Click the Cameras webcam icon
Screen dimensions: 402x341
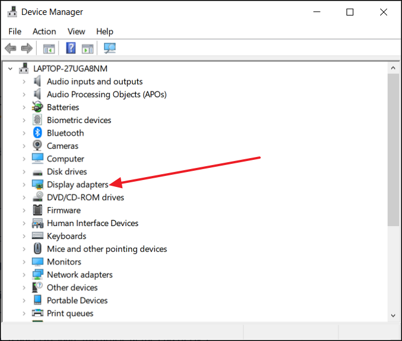click(x=38, y=146)
